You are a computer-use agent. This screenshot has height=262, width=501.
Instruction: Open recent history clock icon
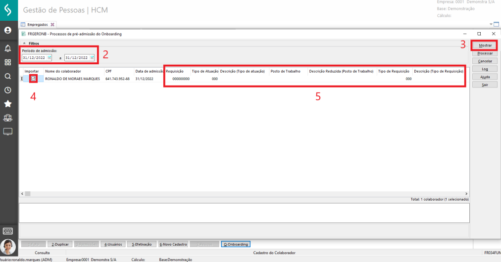coord(8,90)
